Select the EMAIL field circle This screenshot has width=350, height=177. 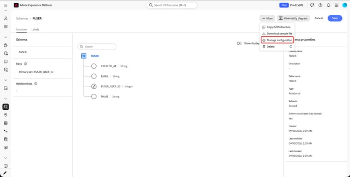pos(94,76)
